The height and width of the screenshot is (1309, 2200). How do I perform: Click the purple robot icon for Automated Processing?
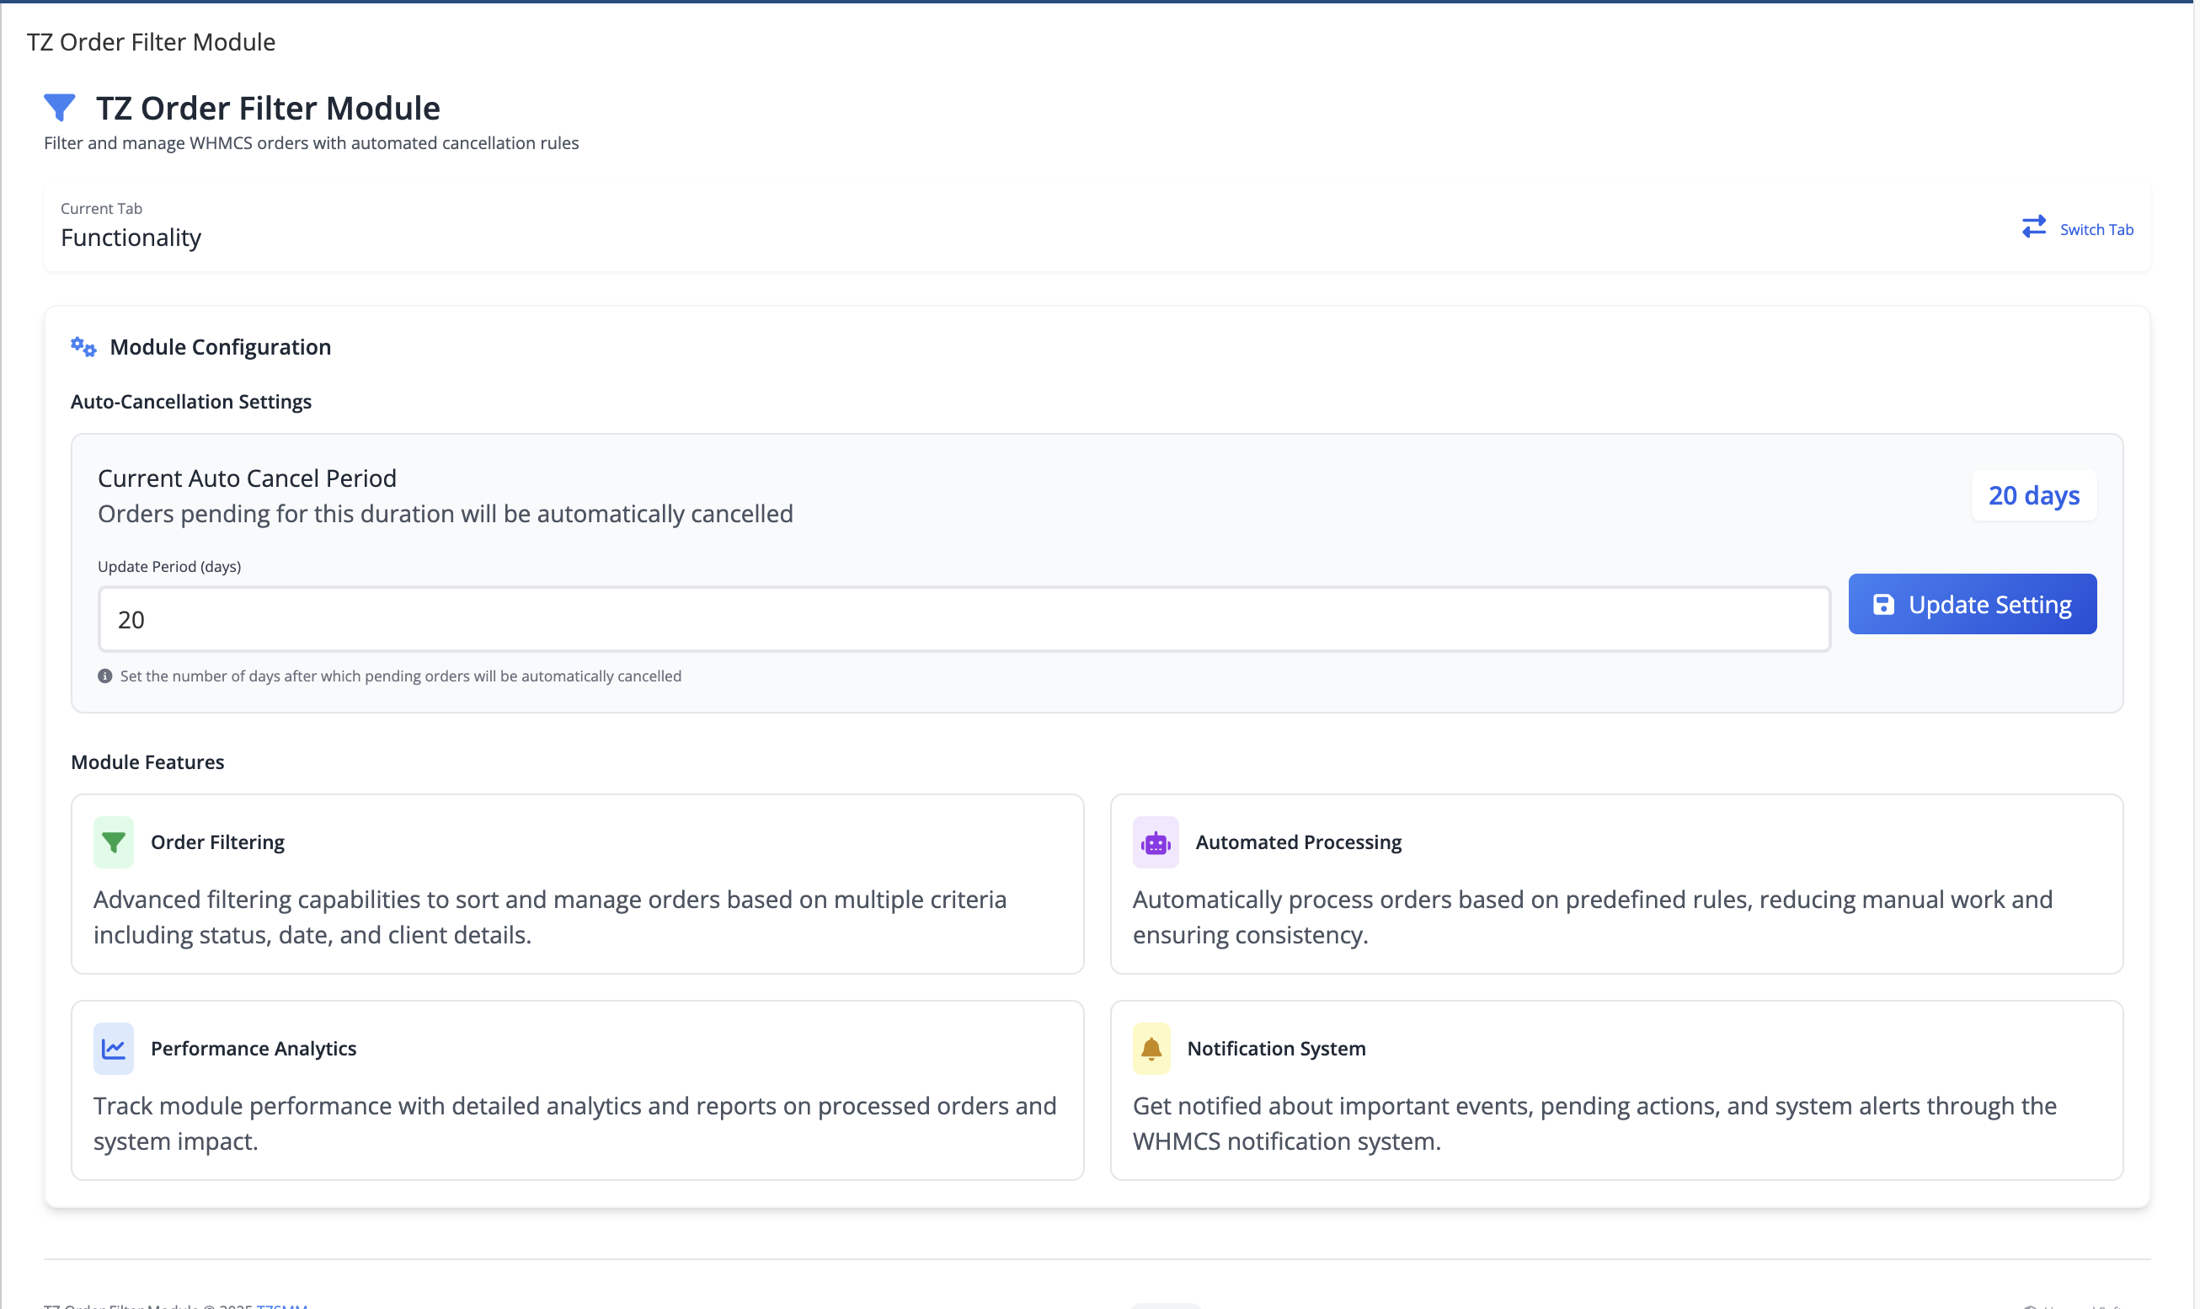(1157, 841)
